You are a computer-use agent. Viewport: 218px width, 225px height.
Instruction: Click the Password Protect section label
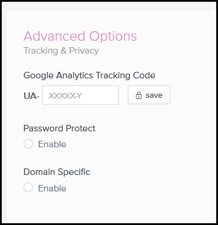[x=60, y=128]
